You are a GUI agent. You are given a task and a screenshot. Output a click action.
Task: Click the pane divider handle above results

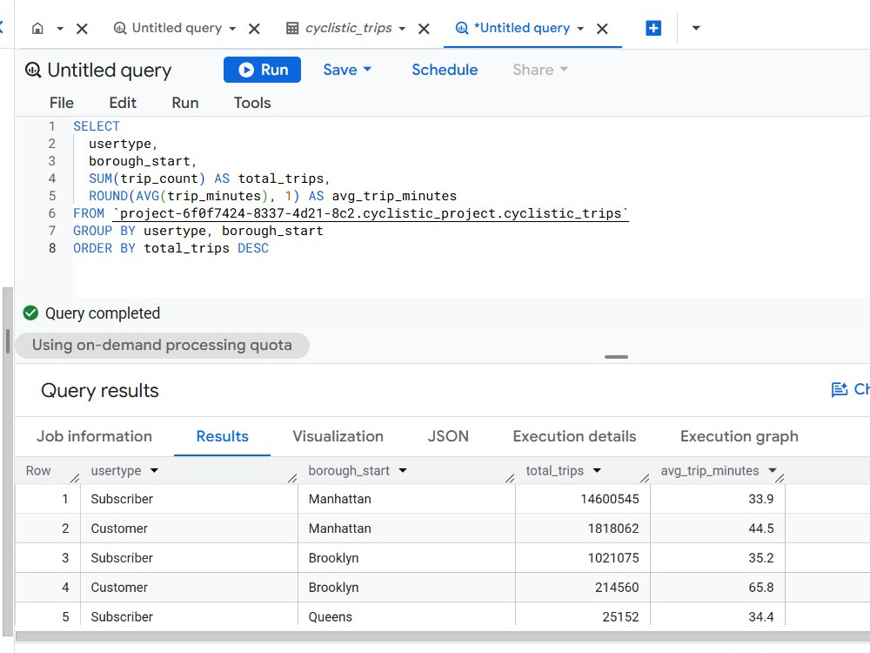tap(617, 357)
